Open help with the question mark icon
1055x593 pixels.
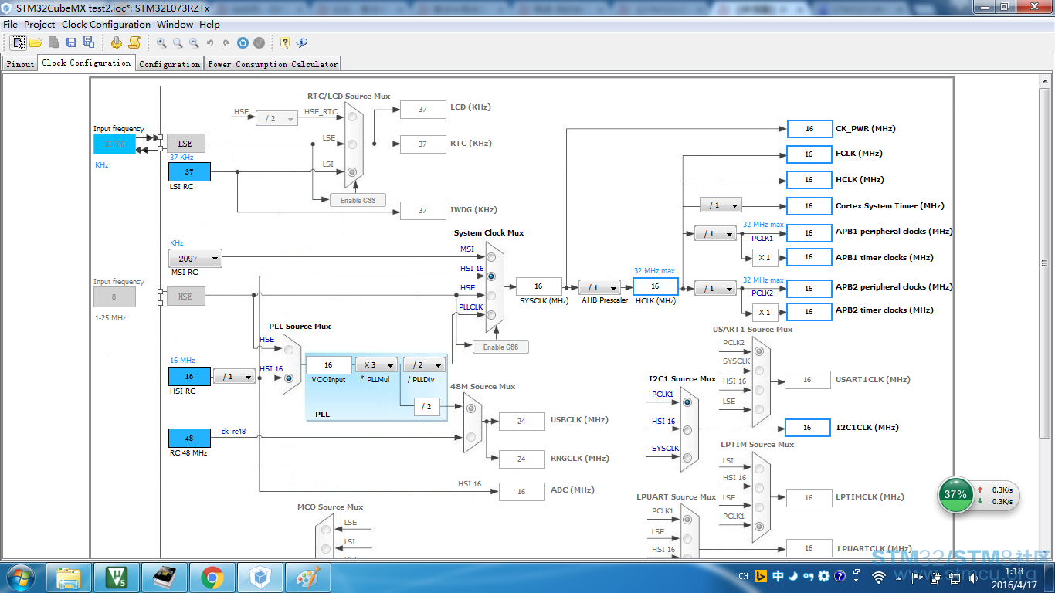(285, 43)
